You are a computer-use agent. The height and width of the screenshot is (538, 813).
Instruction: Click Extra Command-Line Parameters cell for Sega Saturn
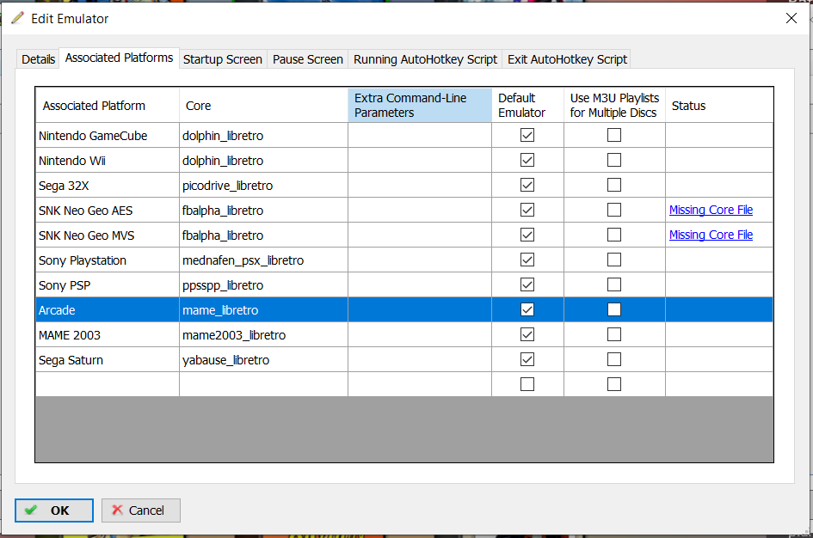tap(420, 359)
